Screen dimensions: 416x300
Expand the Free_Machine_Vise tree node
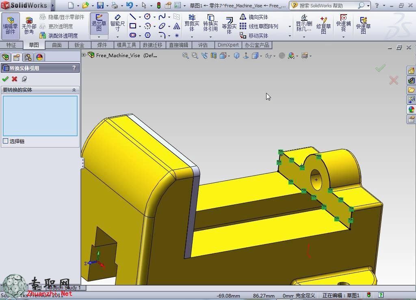click(x=84, y=55)
